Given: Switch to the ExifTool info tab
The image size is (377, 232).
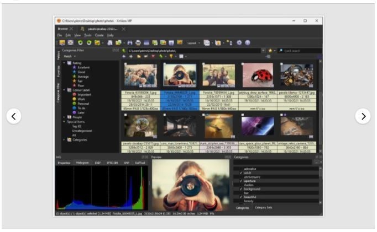Looking at the screenshot, I should pos(140,163).
